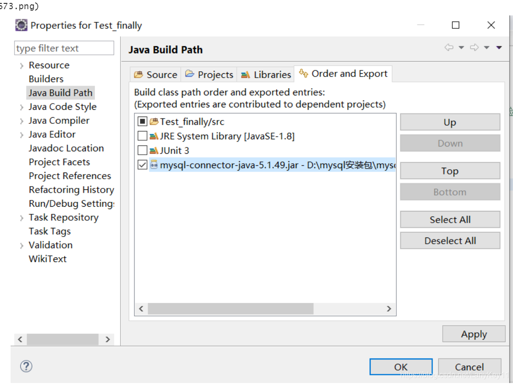Uncheck the mysql-connector-java jar checkbox
This screenshot has height=384, width=513.
142,165
